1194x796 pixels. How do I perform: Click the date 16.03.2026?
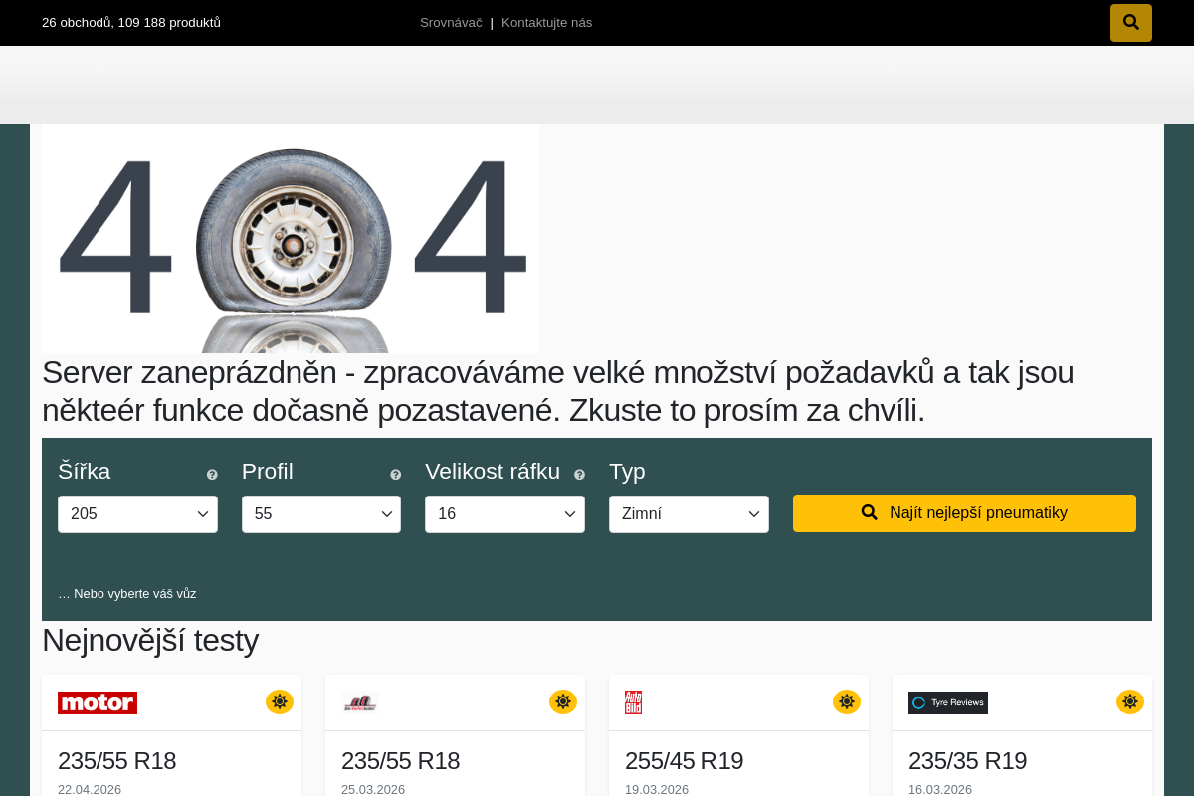[940, 789]
